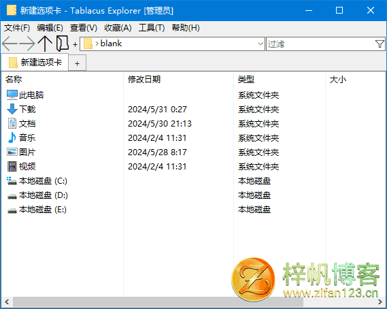Click 2024/2/4 11:31 in 视频 row
This screenshot has height=309, width=387.
[x=157, y=167]
